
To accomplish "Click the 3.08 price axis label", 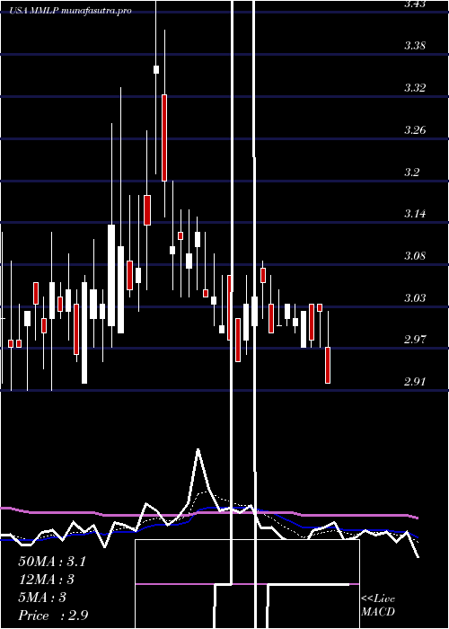I will click(x=415, y=256).
